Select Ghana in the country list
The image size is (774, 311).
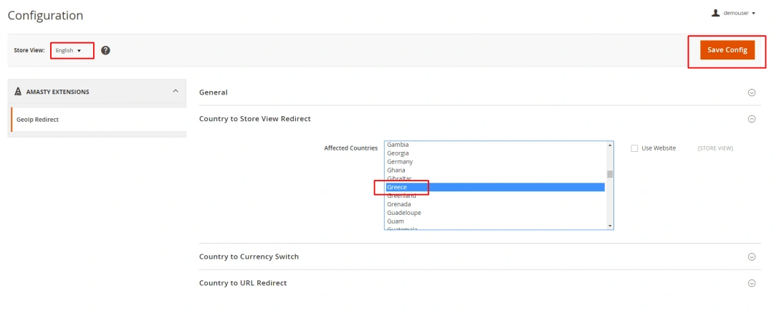pyautogui.click(x=396, y=171)
